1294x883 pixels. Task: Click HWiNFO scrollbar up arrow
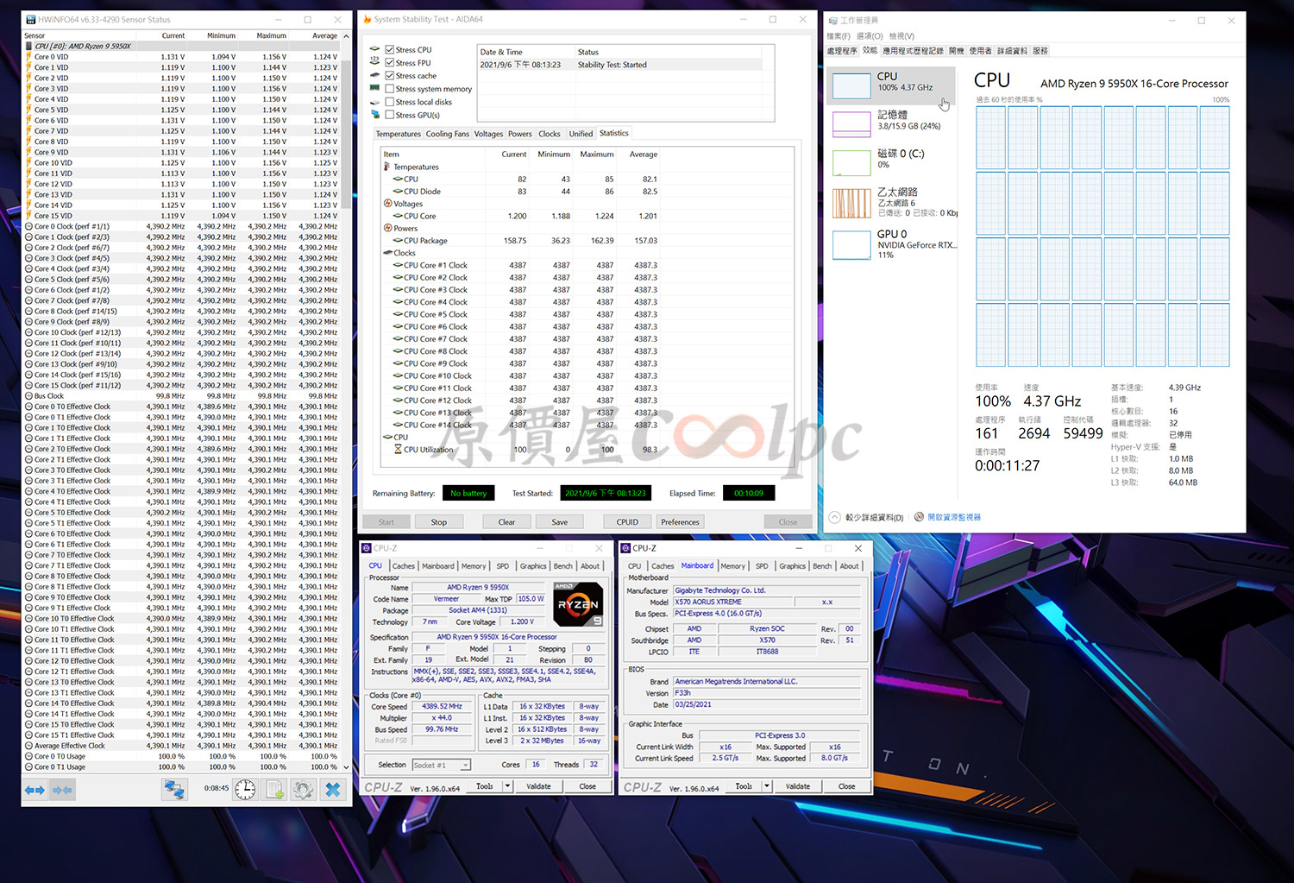point(346,36)
